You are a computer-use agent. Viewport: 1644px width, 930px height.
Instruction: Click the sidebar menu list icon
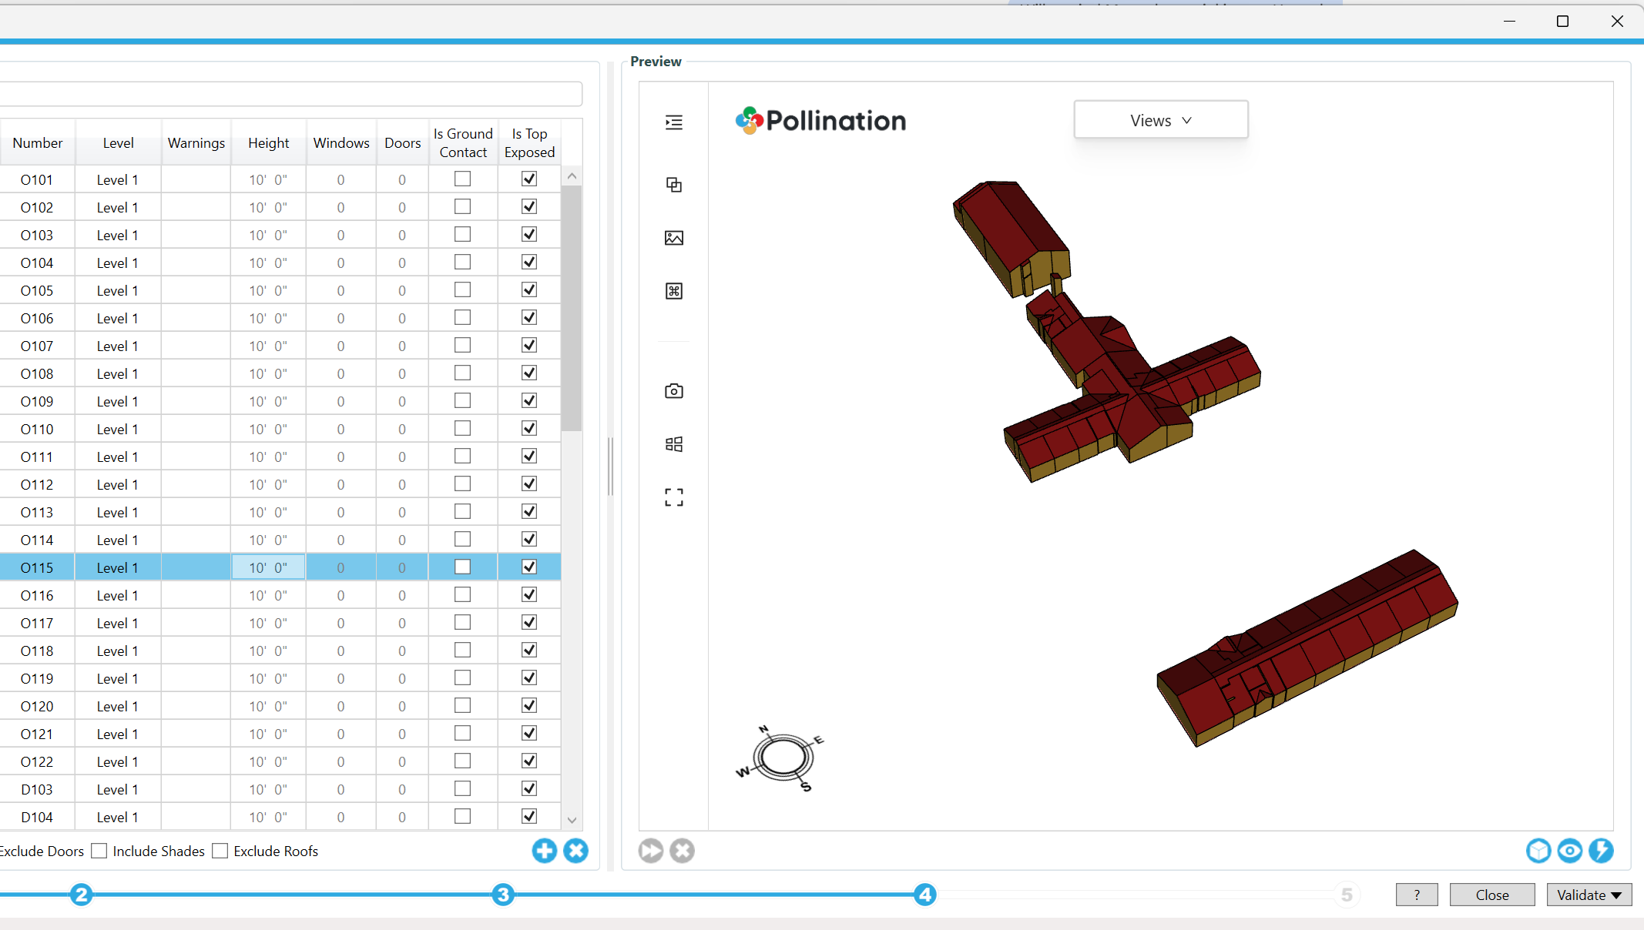[x=673, y=122]
